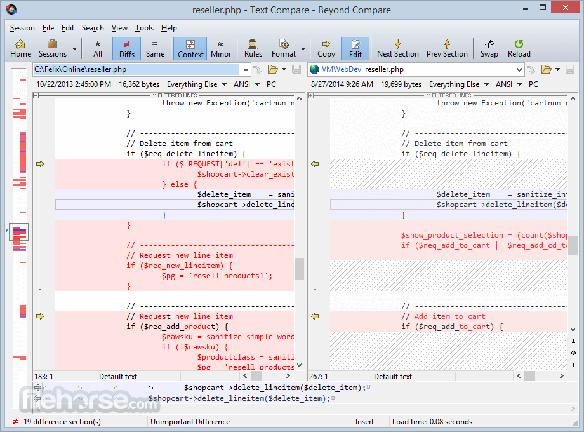
Task: Click the right detail line arrow icon
Action: pyautogui.click(x=37, y=398)
